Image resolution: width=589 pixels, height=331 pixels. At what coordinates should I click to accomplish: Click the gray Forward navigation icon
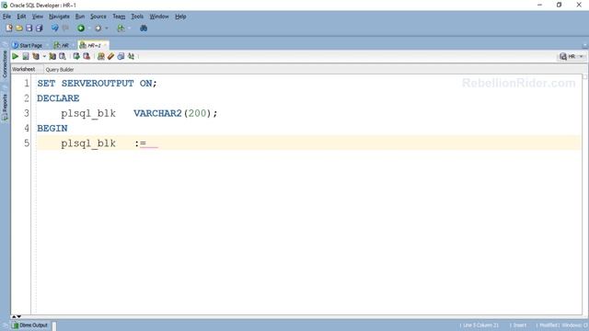[x=98, y=29]
